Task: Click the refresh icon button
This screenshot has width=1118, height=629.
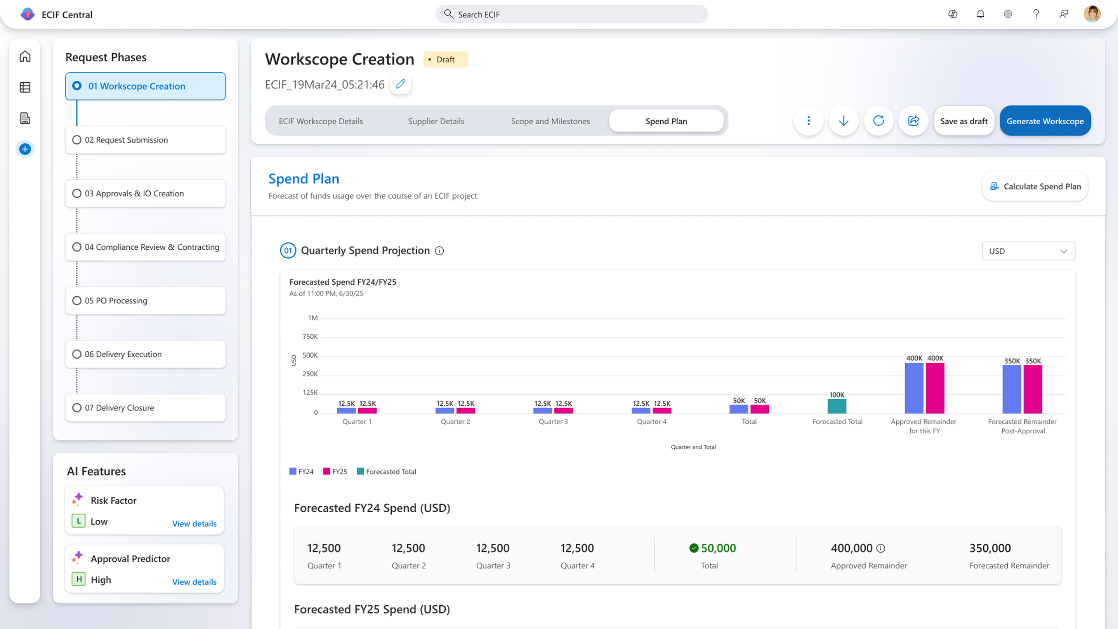Action: 878,121
